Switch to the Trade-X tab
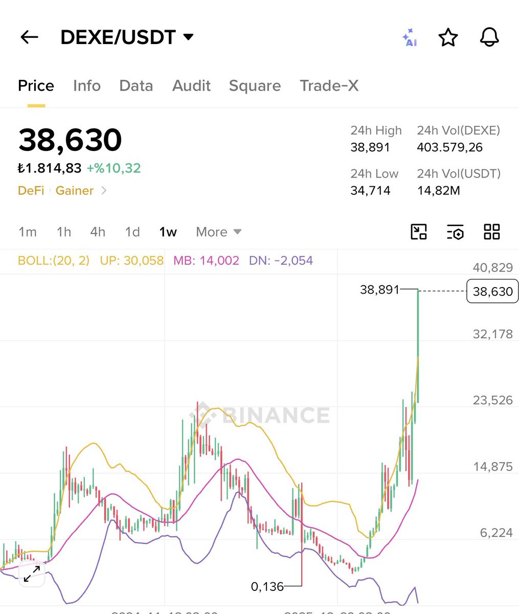519x614 pixels. click(x=329, y=85)
